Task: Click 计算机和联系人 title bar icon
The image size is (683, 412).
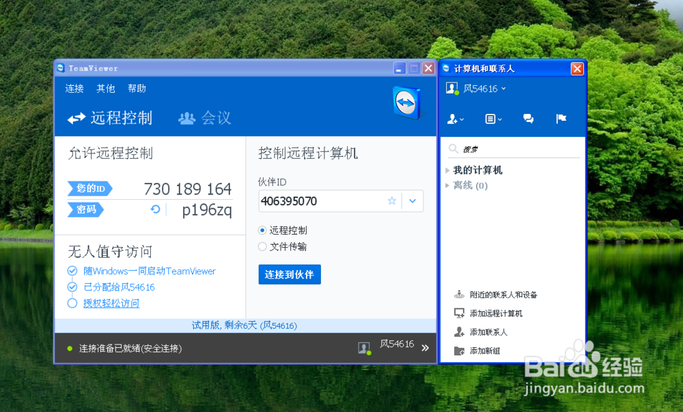Action: (446, 68)
